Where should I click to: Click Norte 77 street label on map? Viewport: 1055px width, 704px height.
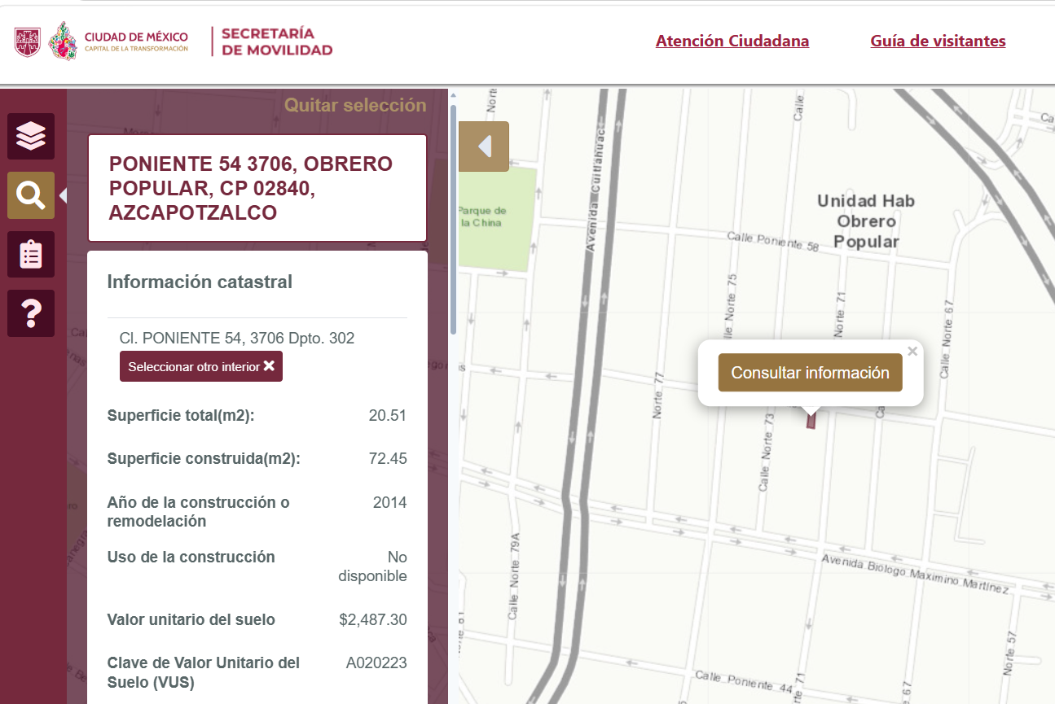(x=659, y=396)
